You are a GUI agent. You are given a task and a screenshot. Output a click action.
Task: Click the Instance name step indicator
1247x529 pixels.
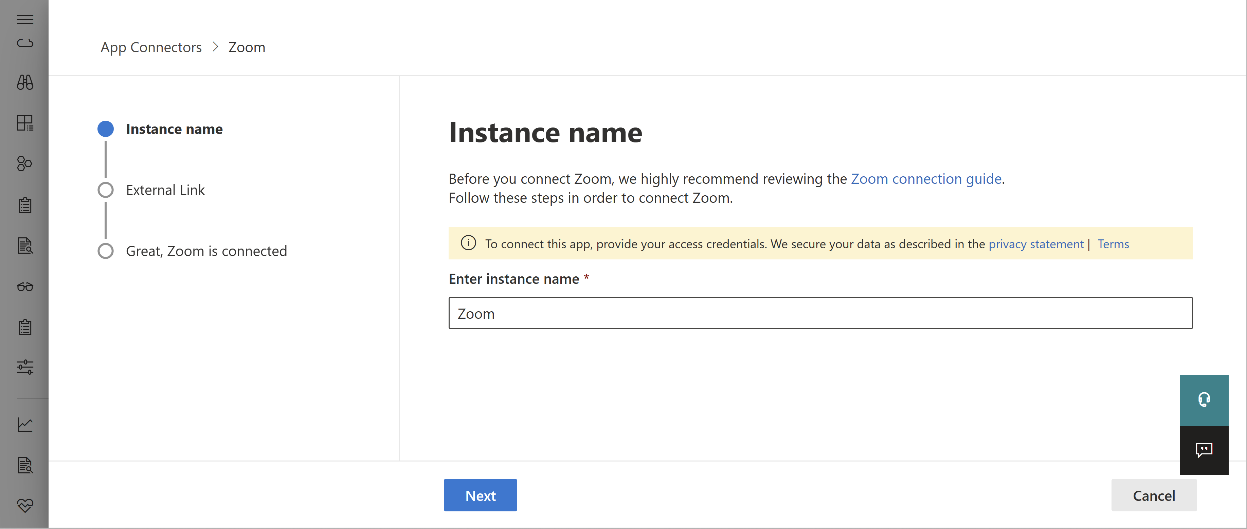pyautogui.click(x=106, y=128)
